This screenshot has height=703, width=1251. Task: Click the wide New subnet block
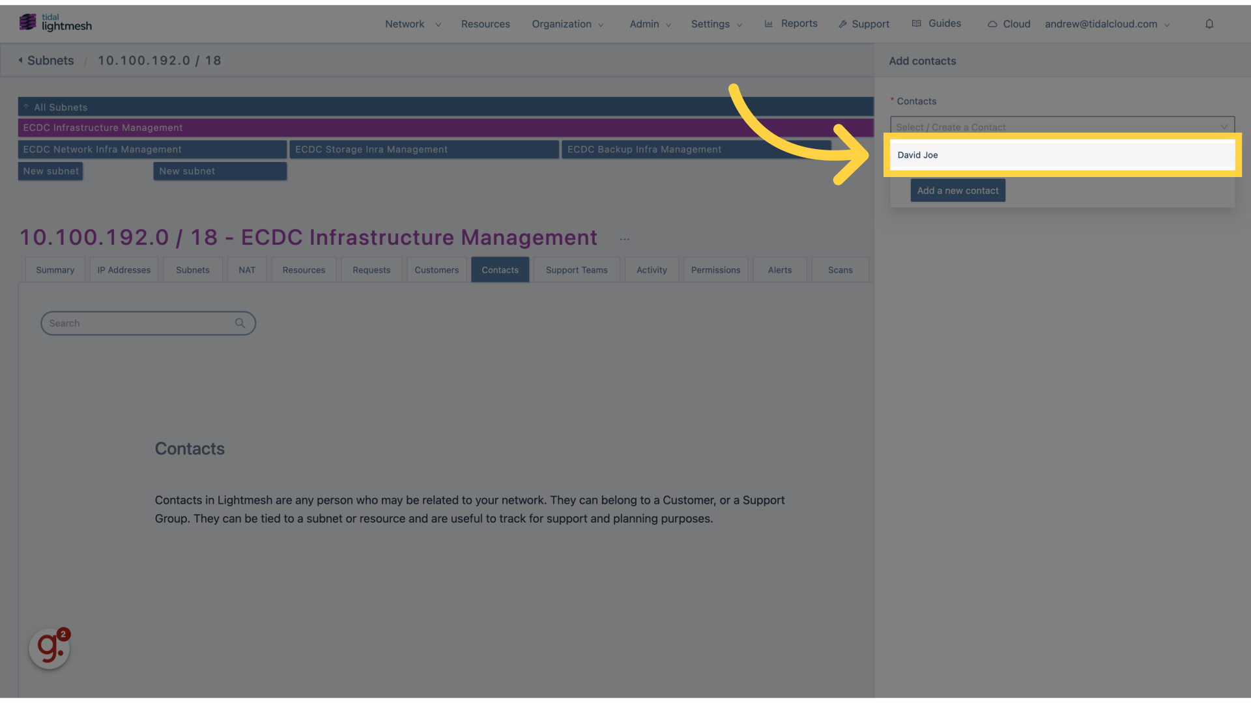[x=220, y=171]
